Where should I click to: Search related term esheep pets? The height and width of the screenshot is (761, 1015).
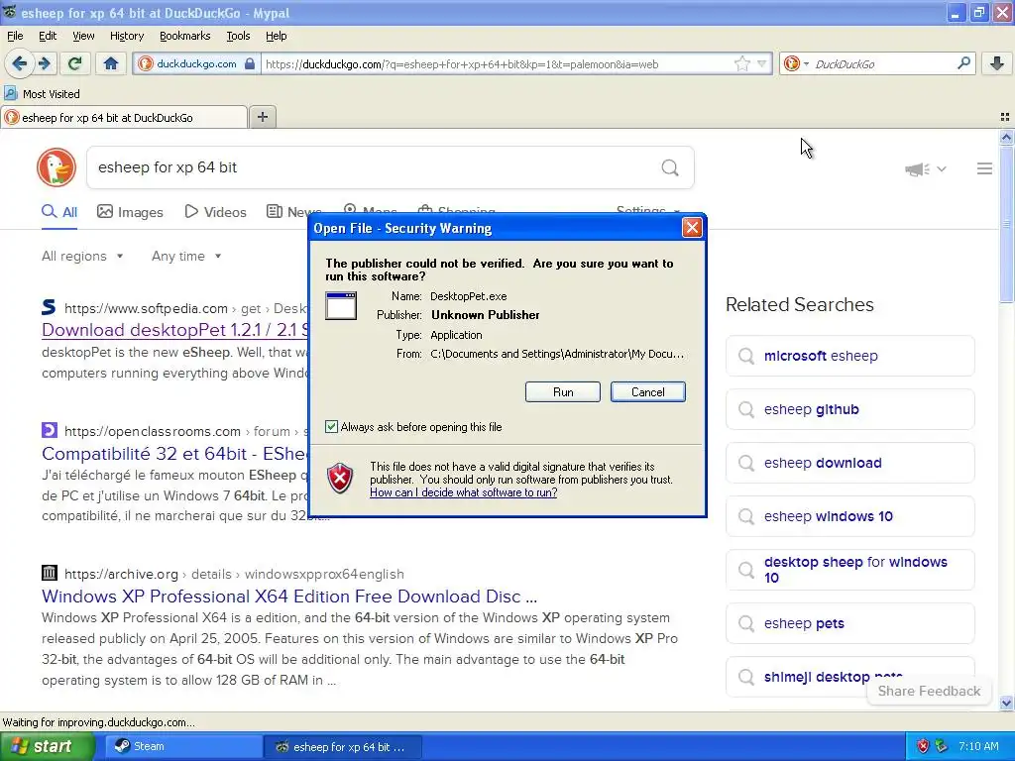849,623
